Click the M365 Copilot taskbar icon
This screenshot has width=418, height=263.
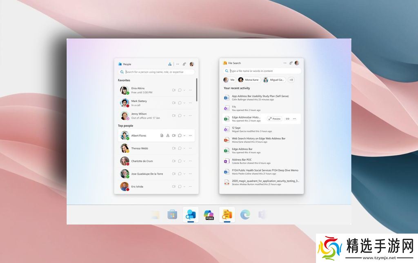[x=209, y=215]
